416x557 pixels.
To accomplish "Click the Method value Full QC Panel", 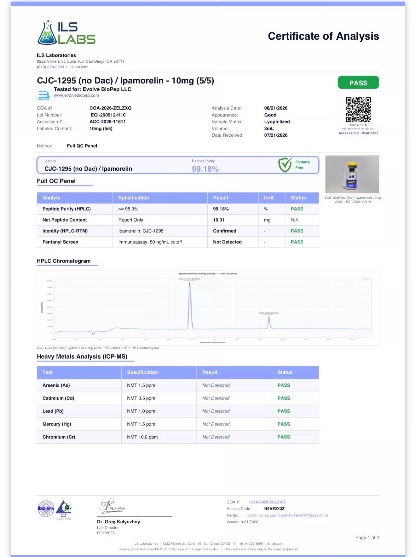I will (82, 146).
